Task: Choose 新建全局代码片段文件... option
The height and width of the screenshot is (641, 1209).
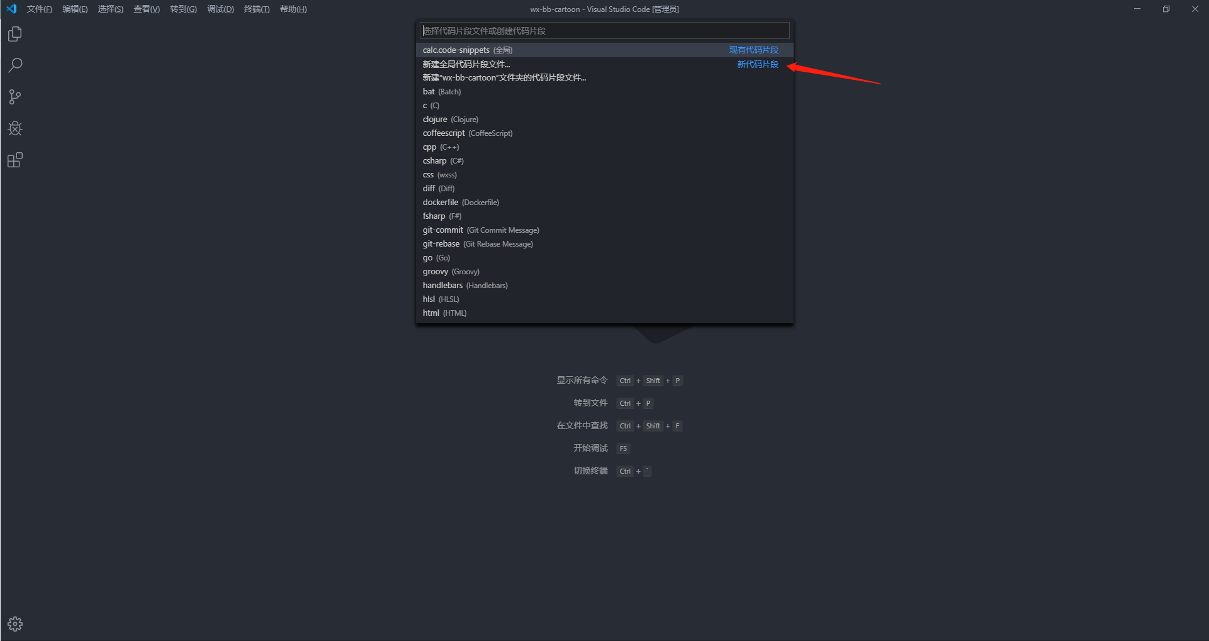Action: [605, 64]
